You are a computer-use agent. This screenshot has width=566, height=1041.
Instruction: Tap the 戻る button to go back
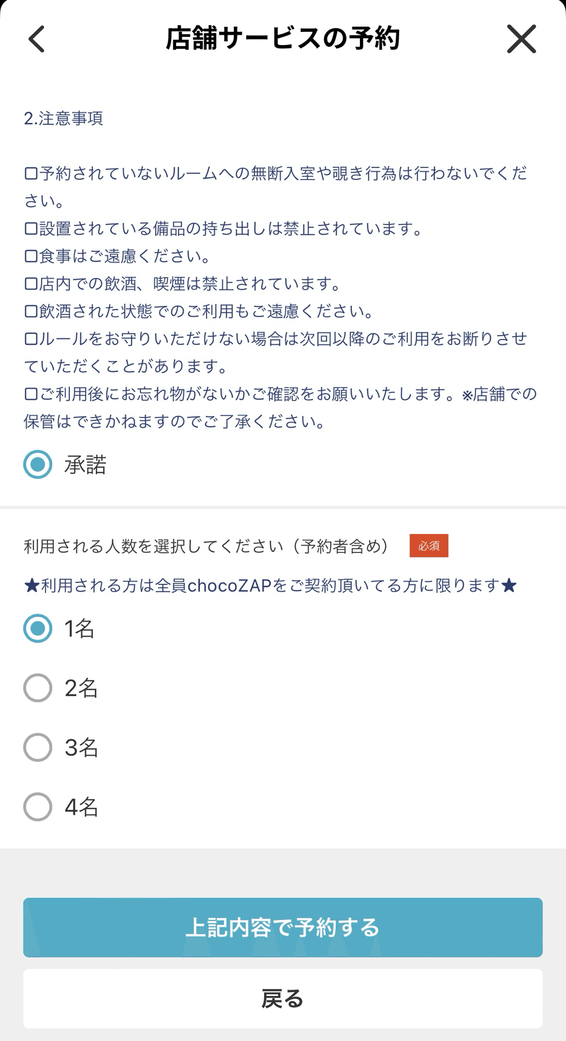click(283, 998)
